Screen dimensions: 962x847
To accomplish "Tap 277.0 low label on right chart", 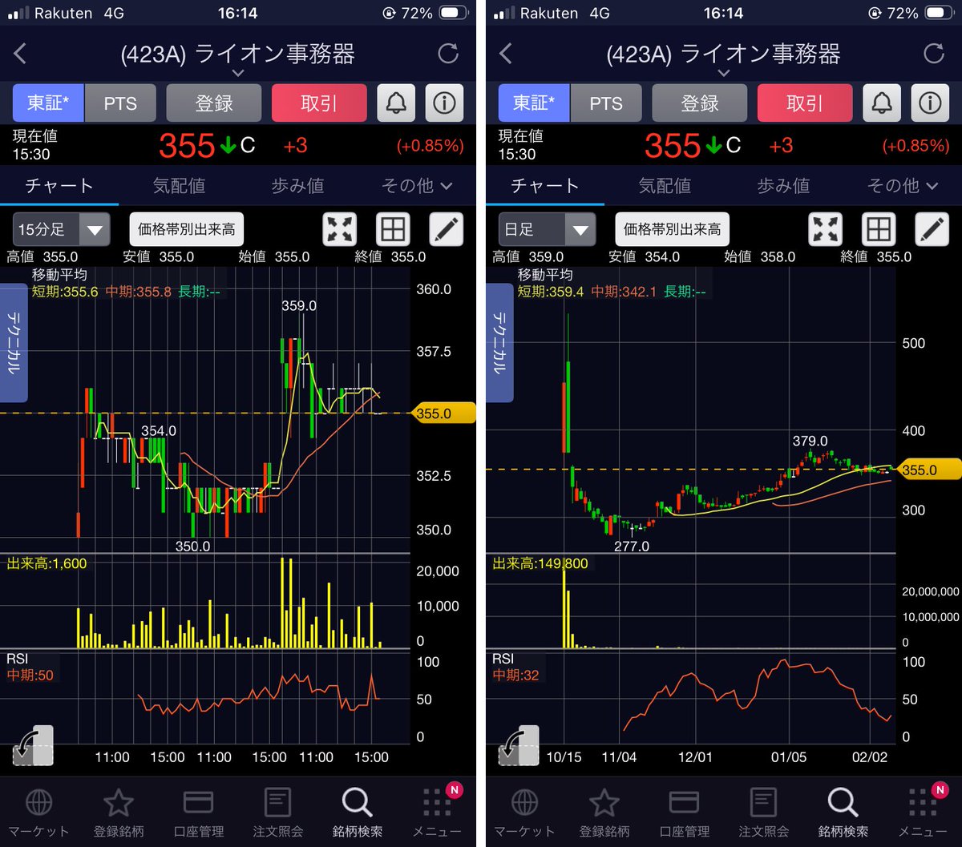I will [632, 546].
